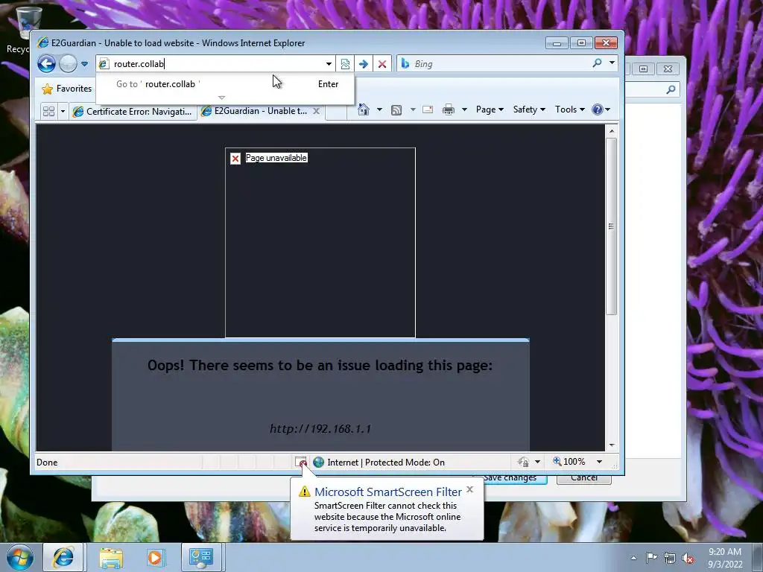Expand the privacy icon dropdown arrow

(x=538, y=462)
